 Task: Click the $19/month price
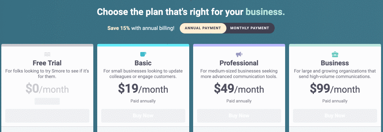(x=143, y=89)
